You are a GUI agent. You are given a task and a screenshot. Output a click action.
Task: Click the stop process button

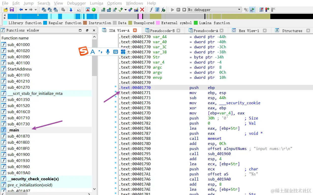point(184,10)
